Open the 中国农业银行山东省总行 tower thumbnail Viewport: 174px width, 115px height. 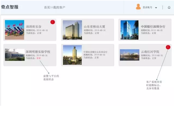coord(72,55)
